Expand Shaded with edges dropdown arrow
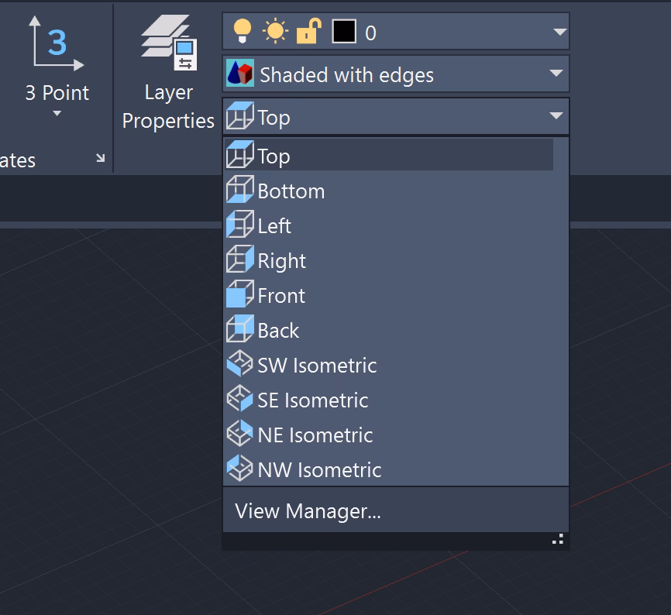Image resolution: width=671 pixels, height=615 pixels. [x=556, y=73]
